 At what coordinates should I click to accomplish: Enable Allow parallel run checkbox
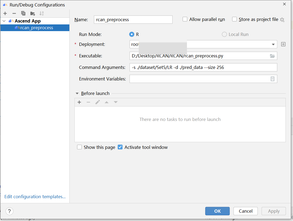185,19
